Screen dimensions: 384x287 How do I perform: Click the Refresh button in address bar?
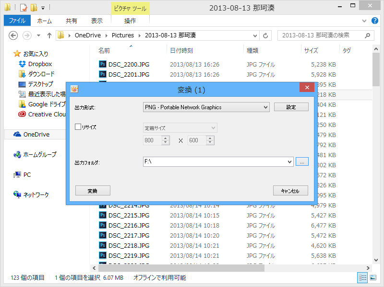coord(265,35)
